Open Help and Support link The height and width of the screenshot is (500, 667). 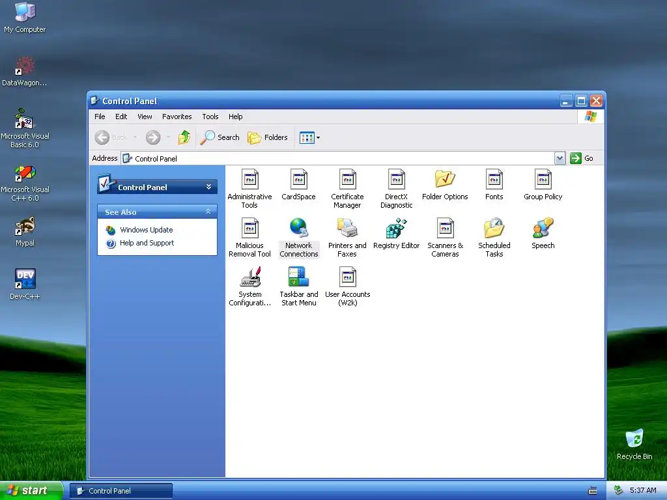tap(147, 243)
